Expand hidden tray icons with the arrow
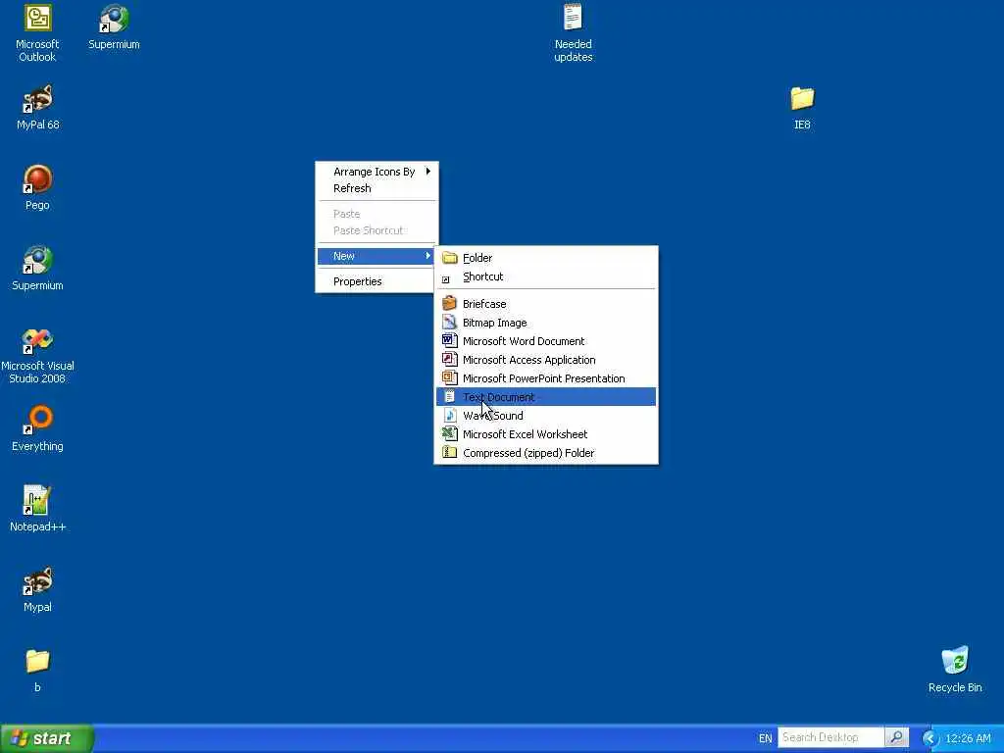This screenshot has height=753, width=1004. 929,738
